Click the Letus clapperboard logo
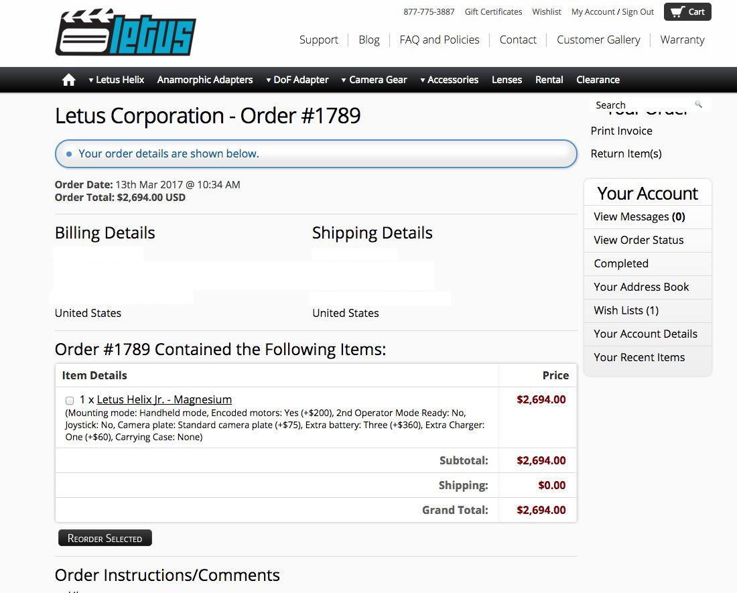 [x=125, y=33]
